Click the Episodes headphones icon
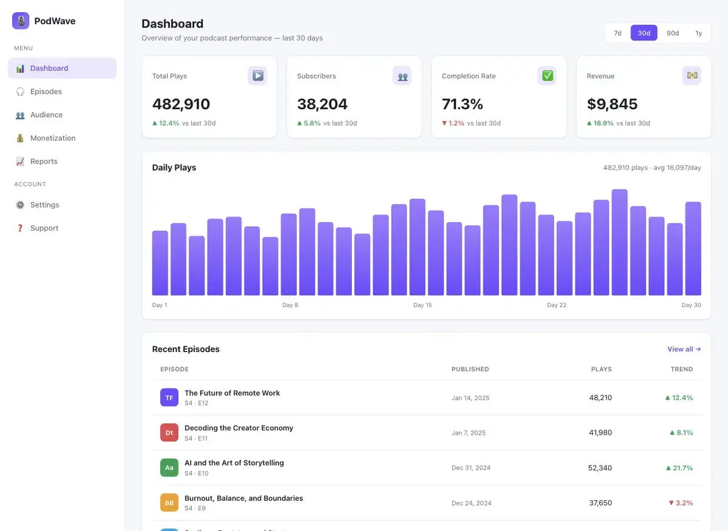This screenshot has height=531, width=728. (x=20, y=92)
